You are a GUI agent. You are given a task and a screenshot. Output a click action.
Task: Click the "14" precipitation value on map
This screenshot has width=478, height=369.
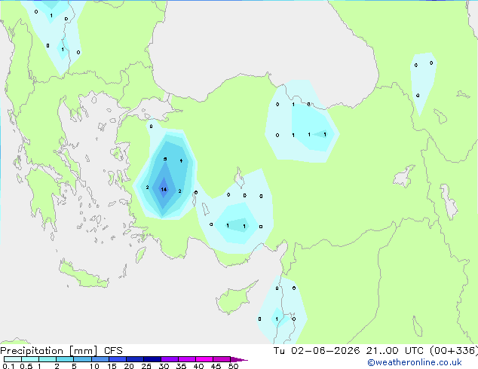[x=164, y=189]
